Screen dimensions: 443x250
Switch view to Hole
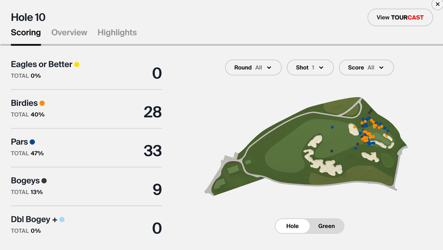click(x=292, y=226)
